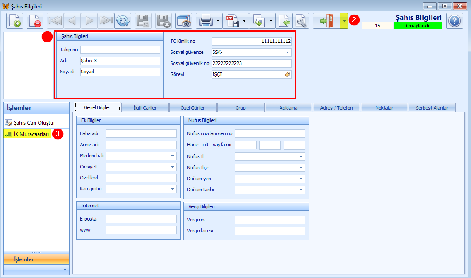This screenshot has height=278, width=471.
Task: Open the wrench settings icon
Action: click(301, 21)
